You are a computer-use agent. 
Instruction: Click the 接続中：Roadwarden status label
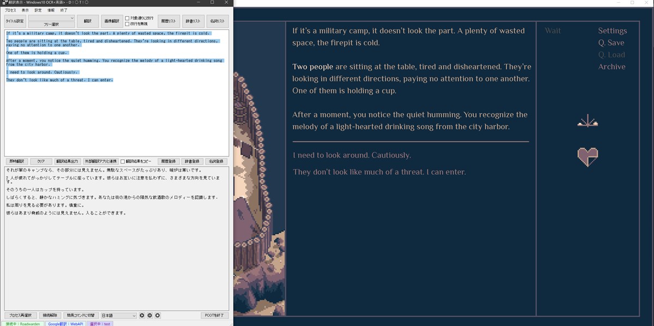[x=22, y=323]
